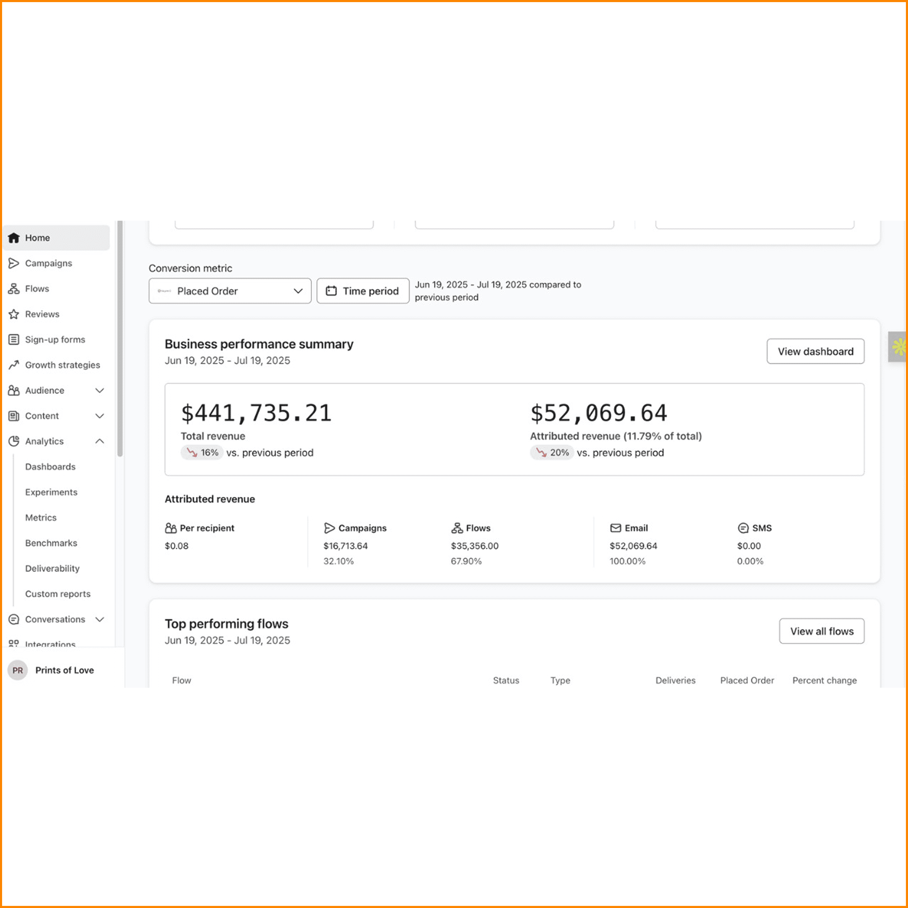Click the Flows icon in sidebar
This screenshot has width=908, height=908.
point(13,288)
